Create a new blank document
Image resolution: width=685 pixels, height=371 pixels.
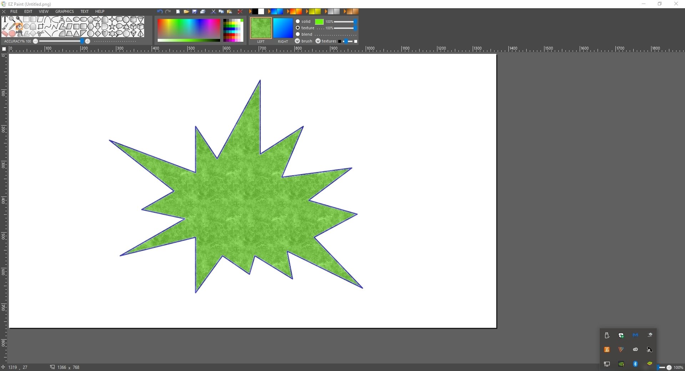(x=178, y=12)
